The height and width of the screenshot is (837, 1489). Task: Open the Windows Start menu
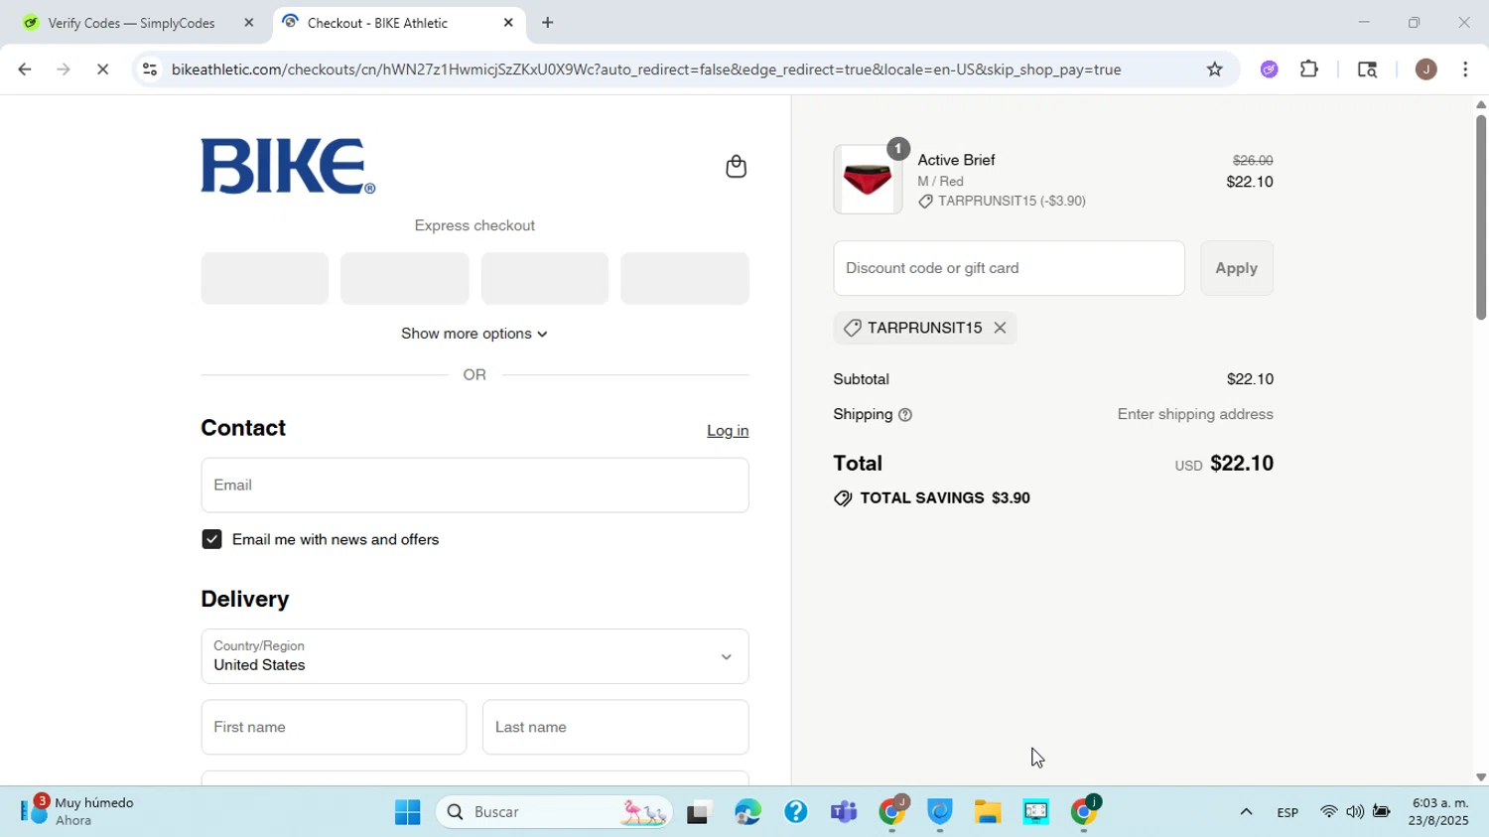coord(407,812)
